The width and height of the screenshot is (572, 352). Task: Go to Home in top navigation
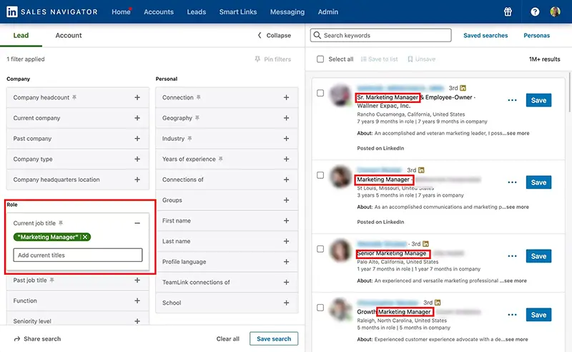click(121, 11)
